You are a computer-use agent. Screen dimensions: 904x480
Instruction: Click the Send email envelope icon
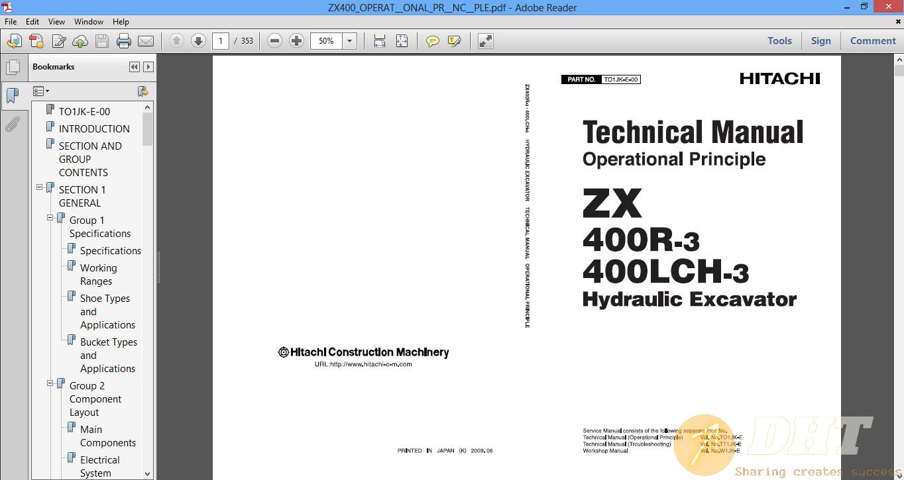pyautogui.click(x=146, y=41)
